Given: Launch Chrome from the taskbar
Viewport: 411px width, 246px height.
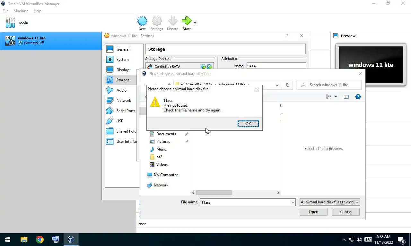Looking at the screenshot, I should (x=39, y=240).
